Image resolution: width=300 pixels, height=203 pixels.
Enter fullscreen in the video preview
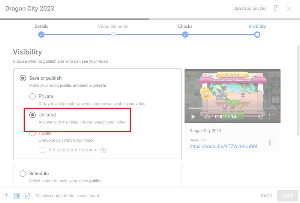pyautogui.click(x=271, y=117)
